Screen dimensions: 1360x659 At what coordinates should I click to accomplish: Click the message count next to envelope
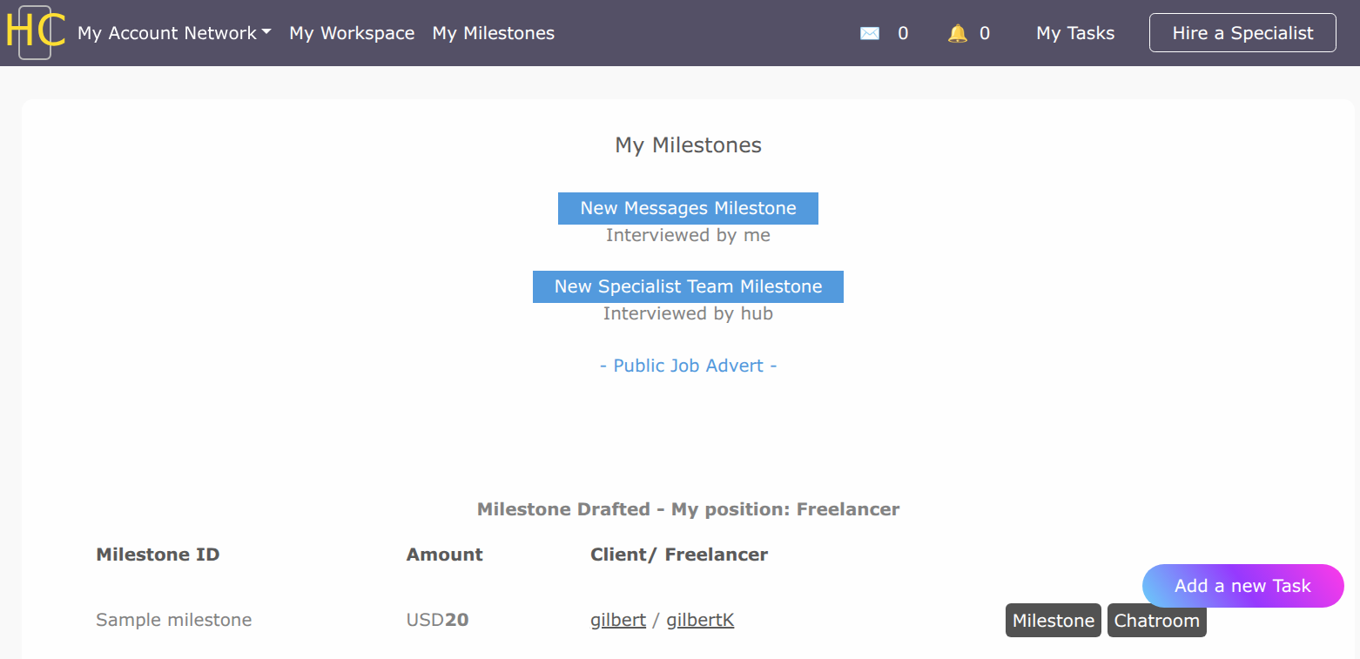(903, 32)
